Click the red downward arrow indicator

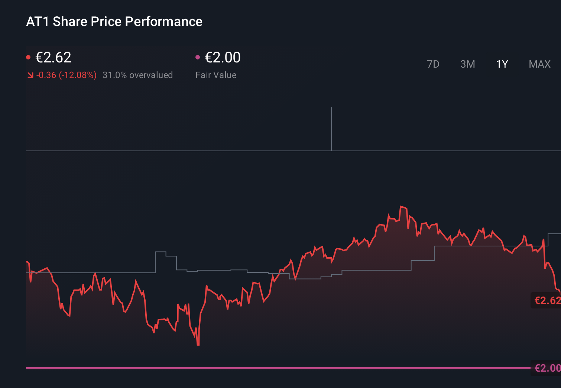coord(30,75)
